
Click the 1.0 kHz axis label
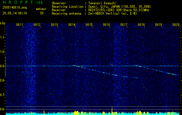click(x=2, y=52)
